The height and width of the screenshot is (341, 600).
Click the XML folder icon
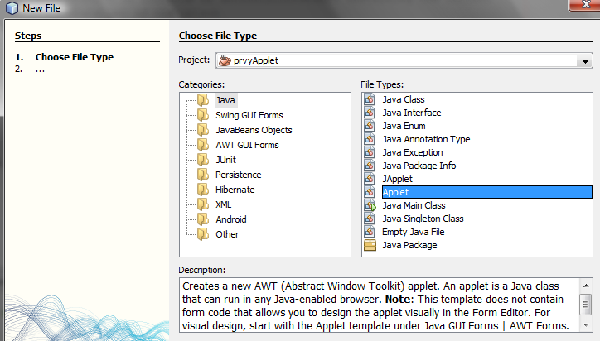coord(203,204)
